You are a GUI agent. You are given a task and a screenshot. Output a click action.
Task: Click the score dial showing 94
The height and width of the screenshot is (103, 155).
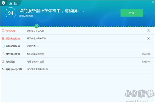coord(11,13)
